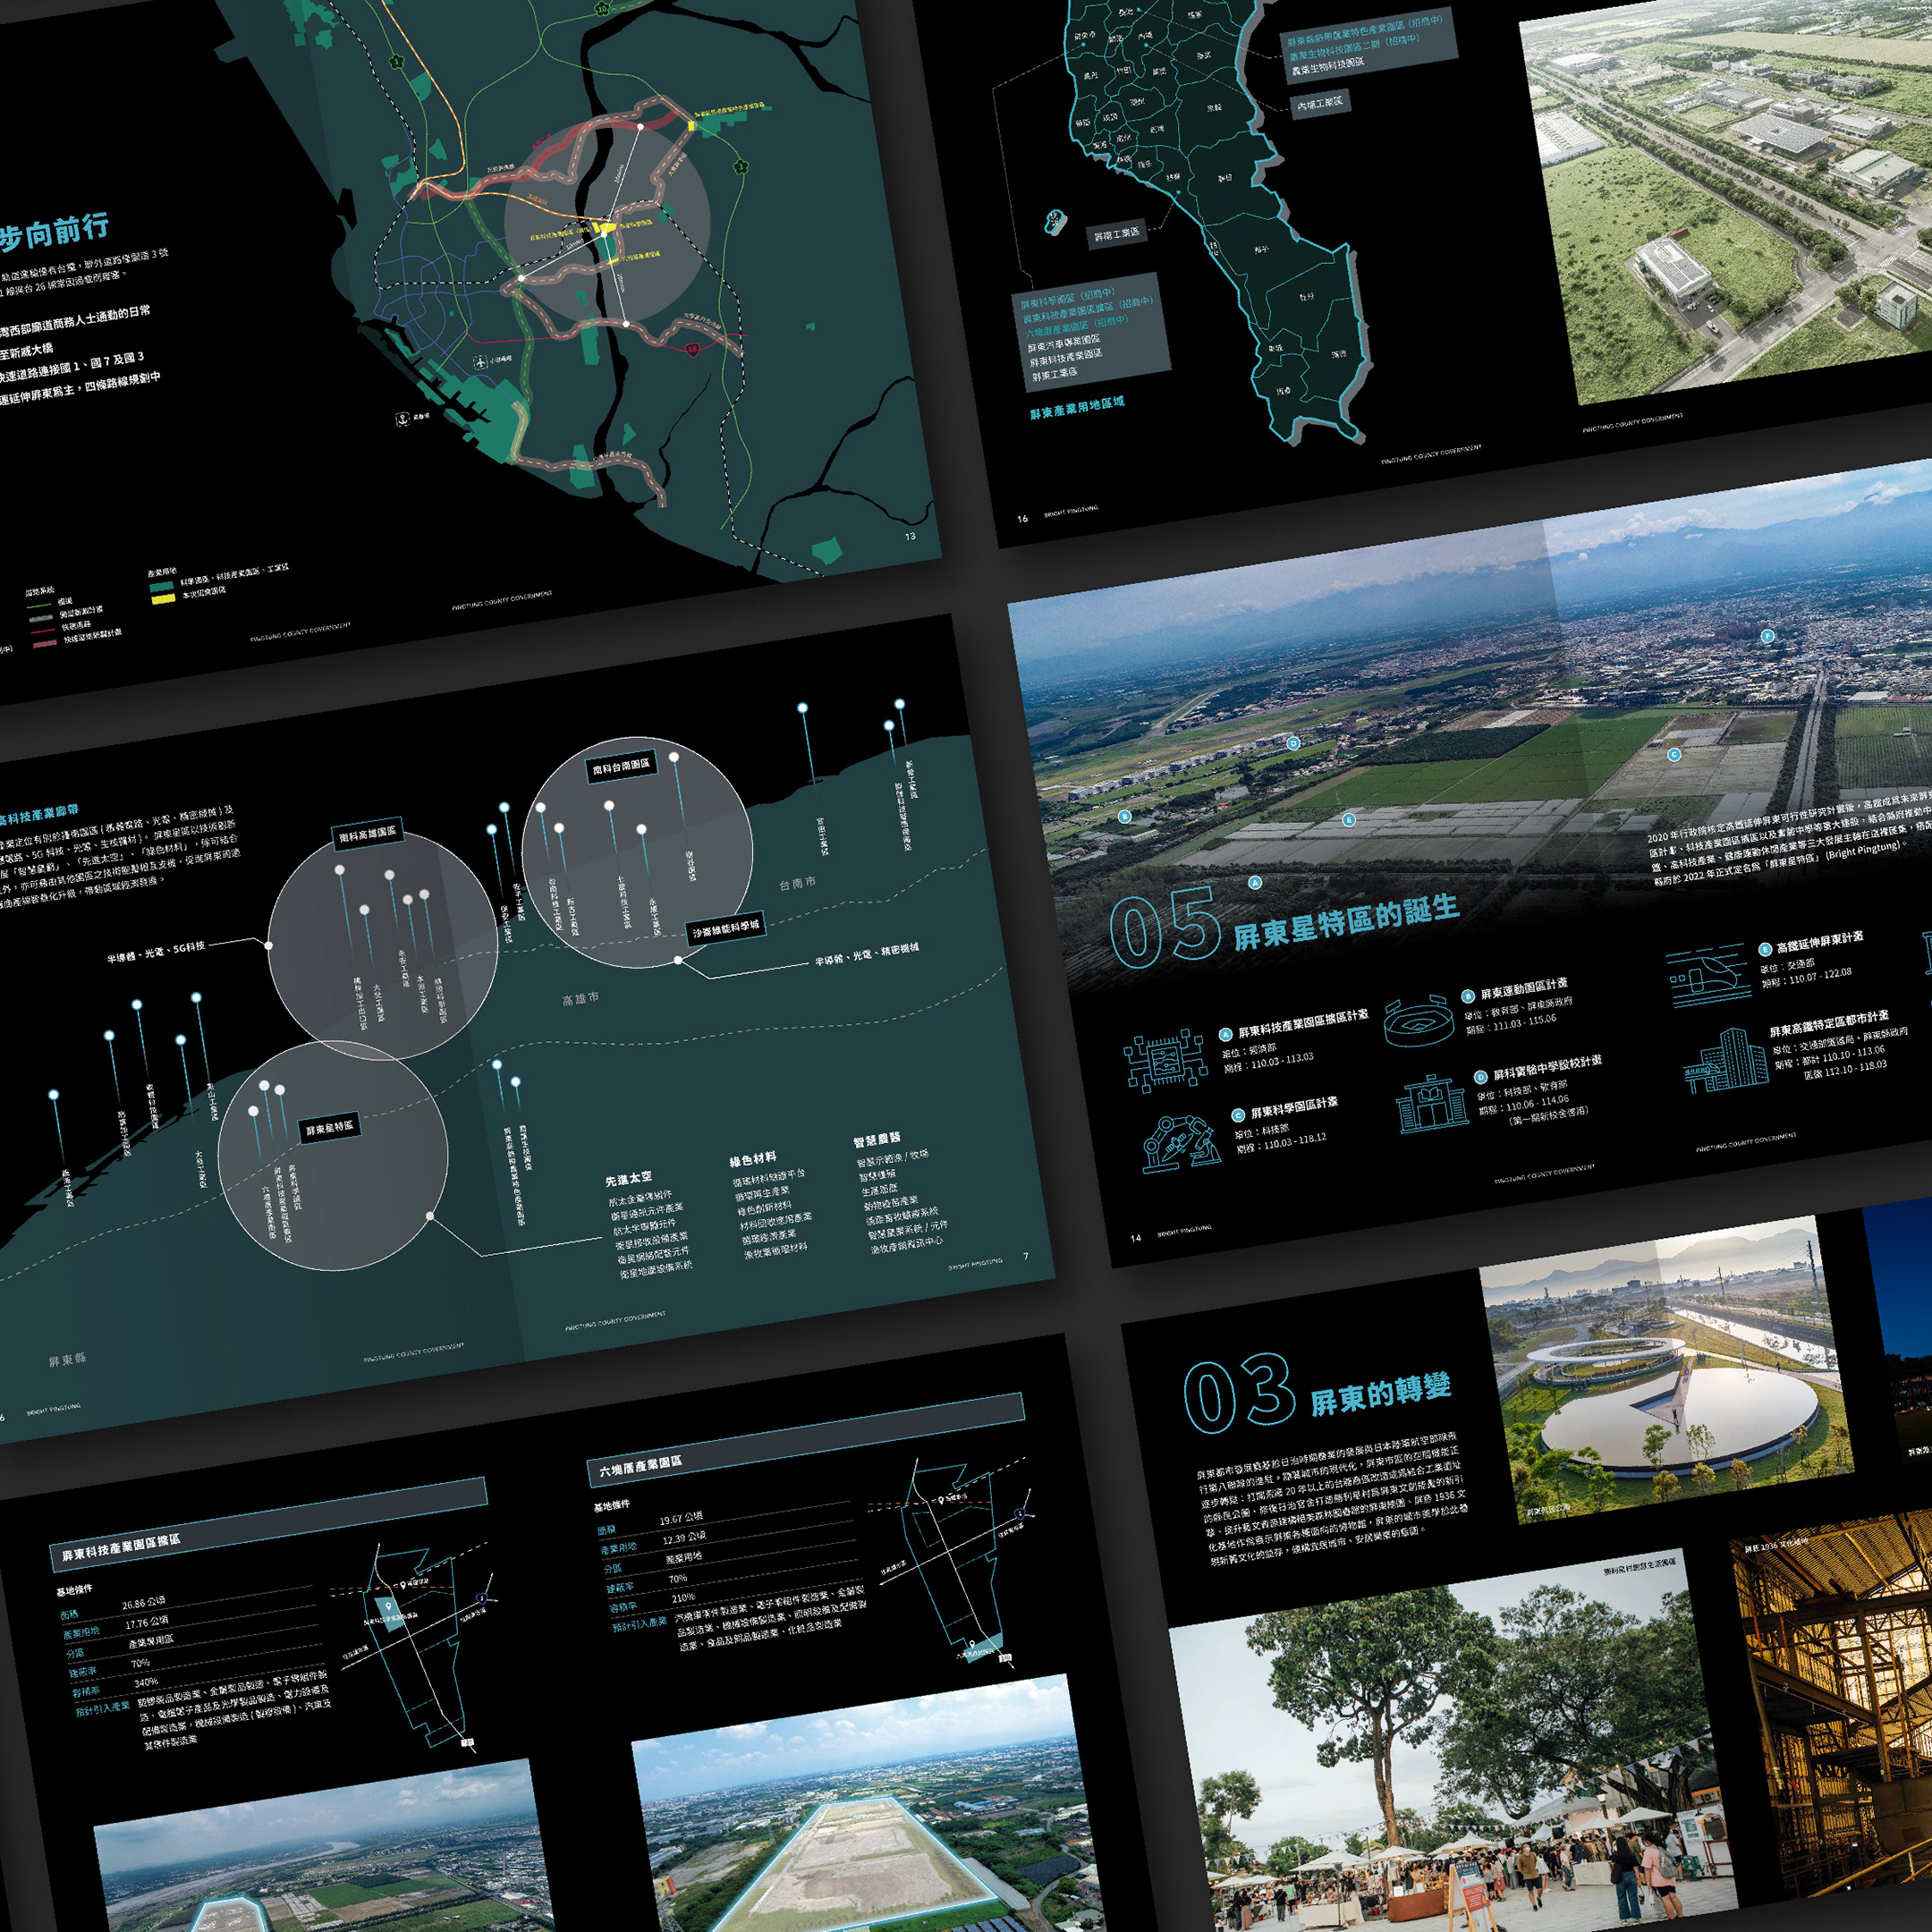Click the red route 88 shield on the map
Screen dimensions: 1932x1932
click(x=692, y=350)
